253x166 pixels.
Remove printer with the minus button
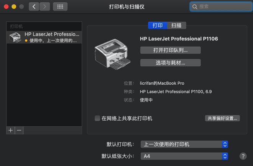point(19,130)
